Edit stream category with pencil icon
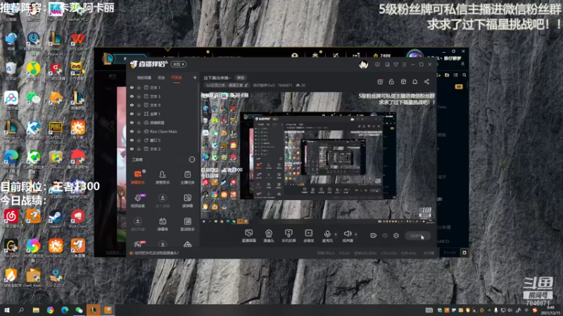The width and height of the screenshot is (563, 316). [x=246, y=85]
